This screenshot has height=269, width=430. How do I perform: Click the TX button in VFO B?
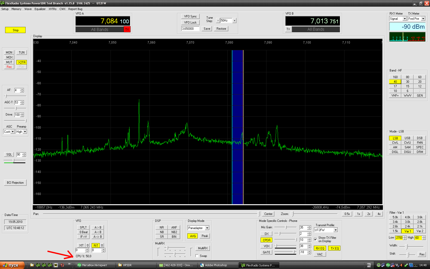pos(288,29)
